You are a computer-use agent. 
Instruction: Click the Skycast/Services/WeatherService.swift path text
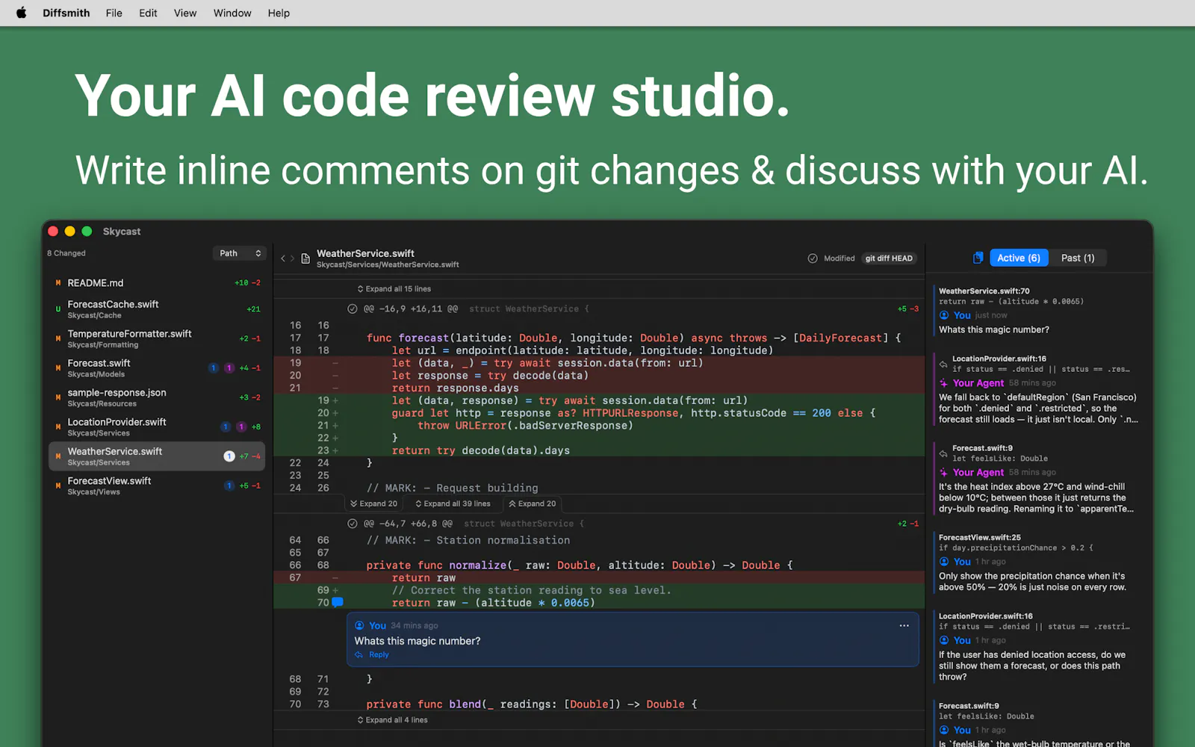pos(388,265)
